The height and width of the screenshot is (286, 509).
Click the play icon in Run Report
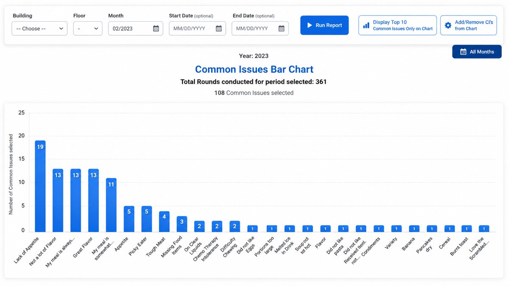pos(310,25)
